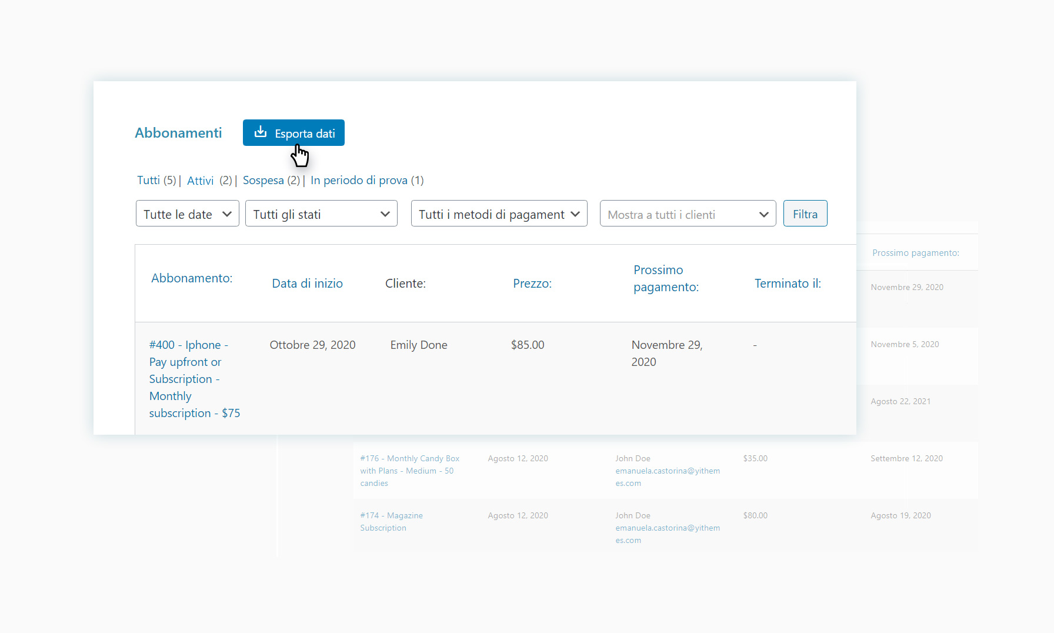Viewport: 1054px width, 633px height.
Task: Click Agosto 12, 2020 in #176 row
Action: point(518,458)
